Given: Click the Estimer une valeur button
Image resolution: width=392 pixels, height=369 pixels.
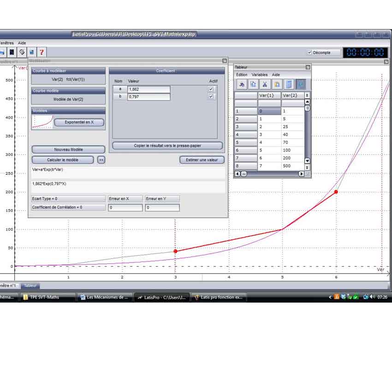Looking at the screenshot, I should (x=202, y=160).
